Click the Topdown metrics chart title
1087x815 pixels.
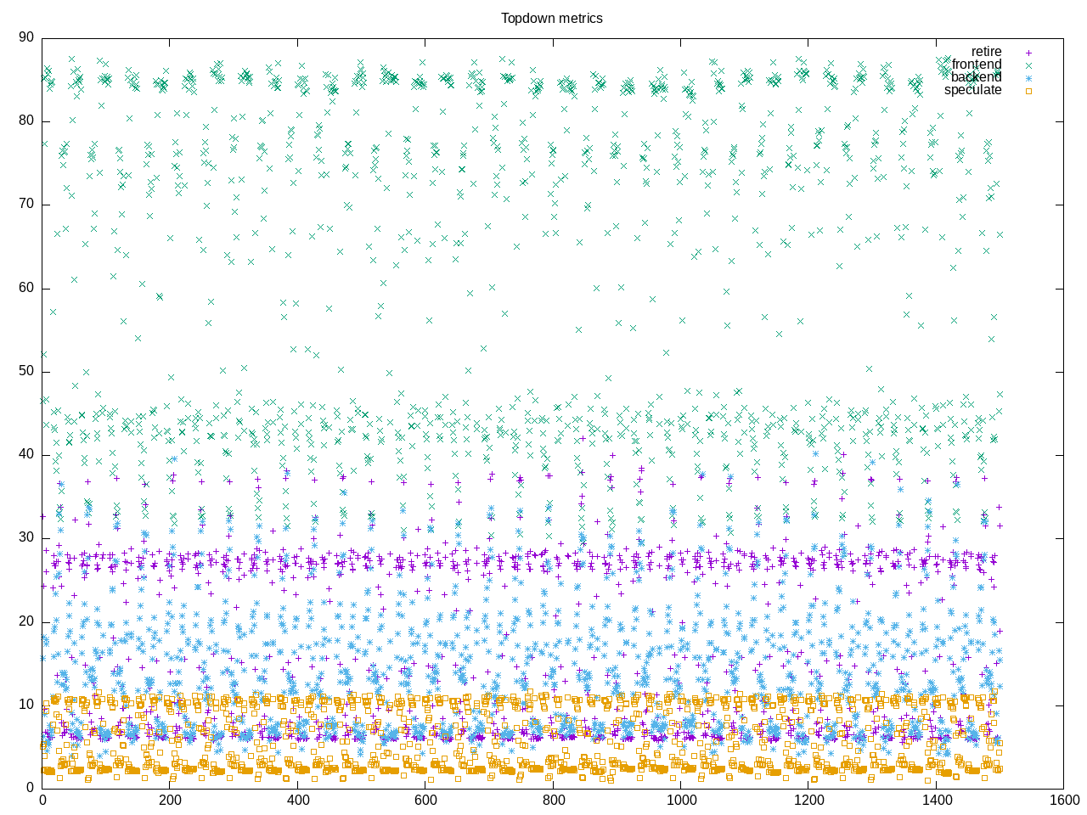[x=551, y=18]
